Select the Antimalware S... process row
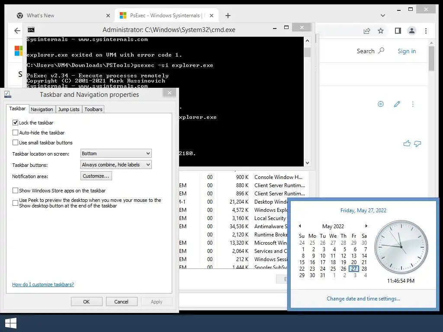Image resolution: width=443 pixels, height=332 pixels. (x=233, y=226)
